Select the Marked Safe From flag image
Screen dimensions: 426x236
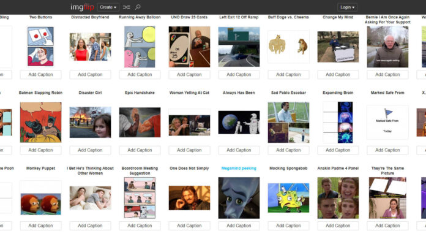click(387, 122)
